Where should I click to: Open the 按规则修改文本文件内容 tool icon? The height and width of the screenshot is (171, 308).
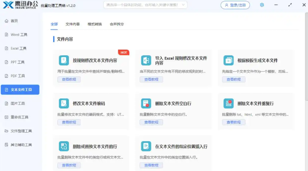[x=64, y=60]
